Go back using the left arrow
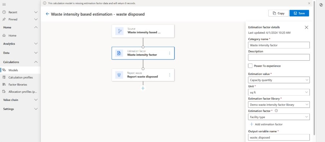325x142 pixels. tap(47, 14)
